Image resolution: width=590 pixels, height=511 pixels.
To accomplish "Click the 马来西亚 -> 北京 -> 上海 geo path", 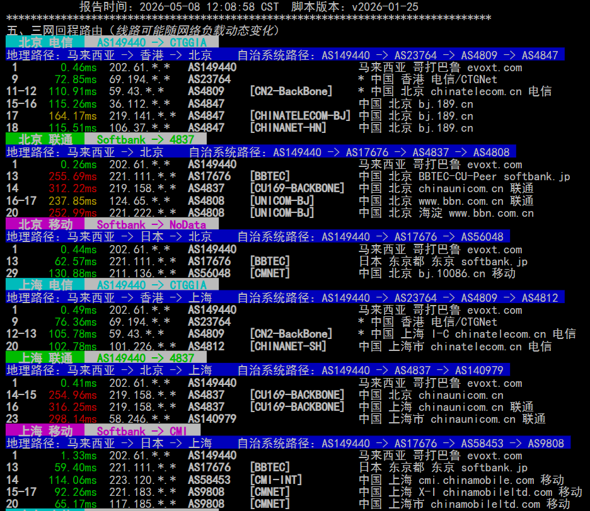I will [x=139, y=370].
